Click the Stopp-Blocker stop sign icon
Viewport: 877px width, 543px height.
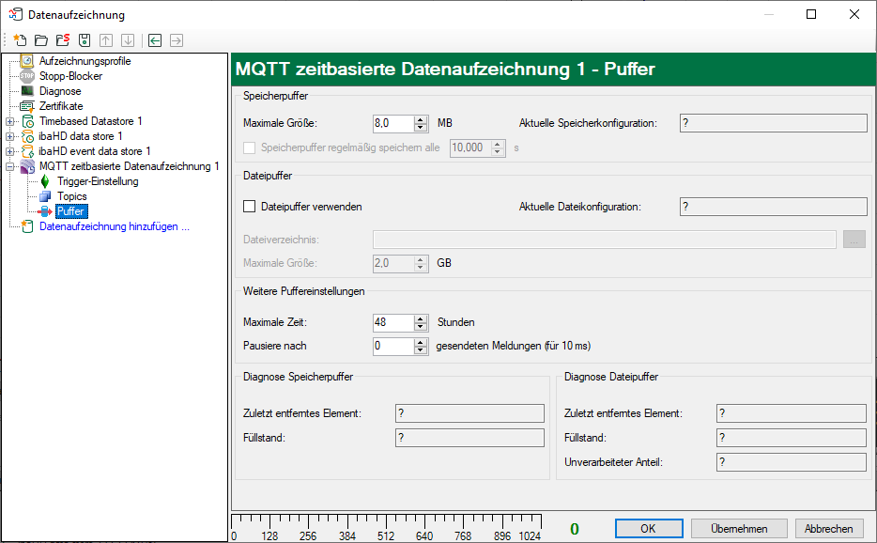(27, 75)
